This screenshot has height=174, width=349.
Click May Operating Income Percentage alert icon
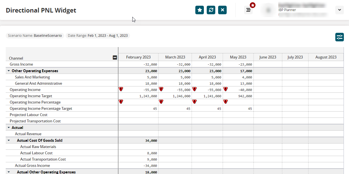point(226,102)
